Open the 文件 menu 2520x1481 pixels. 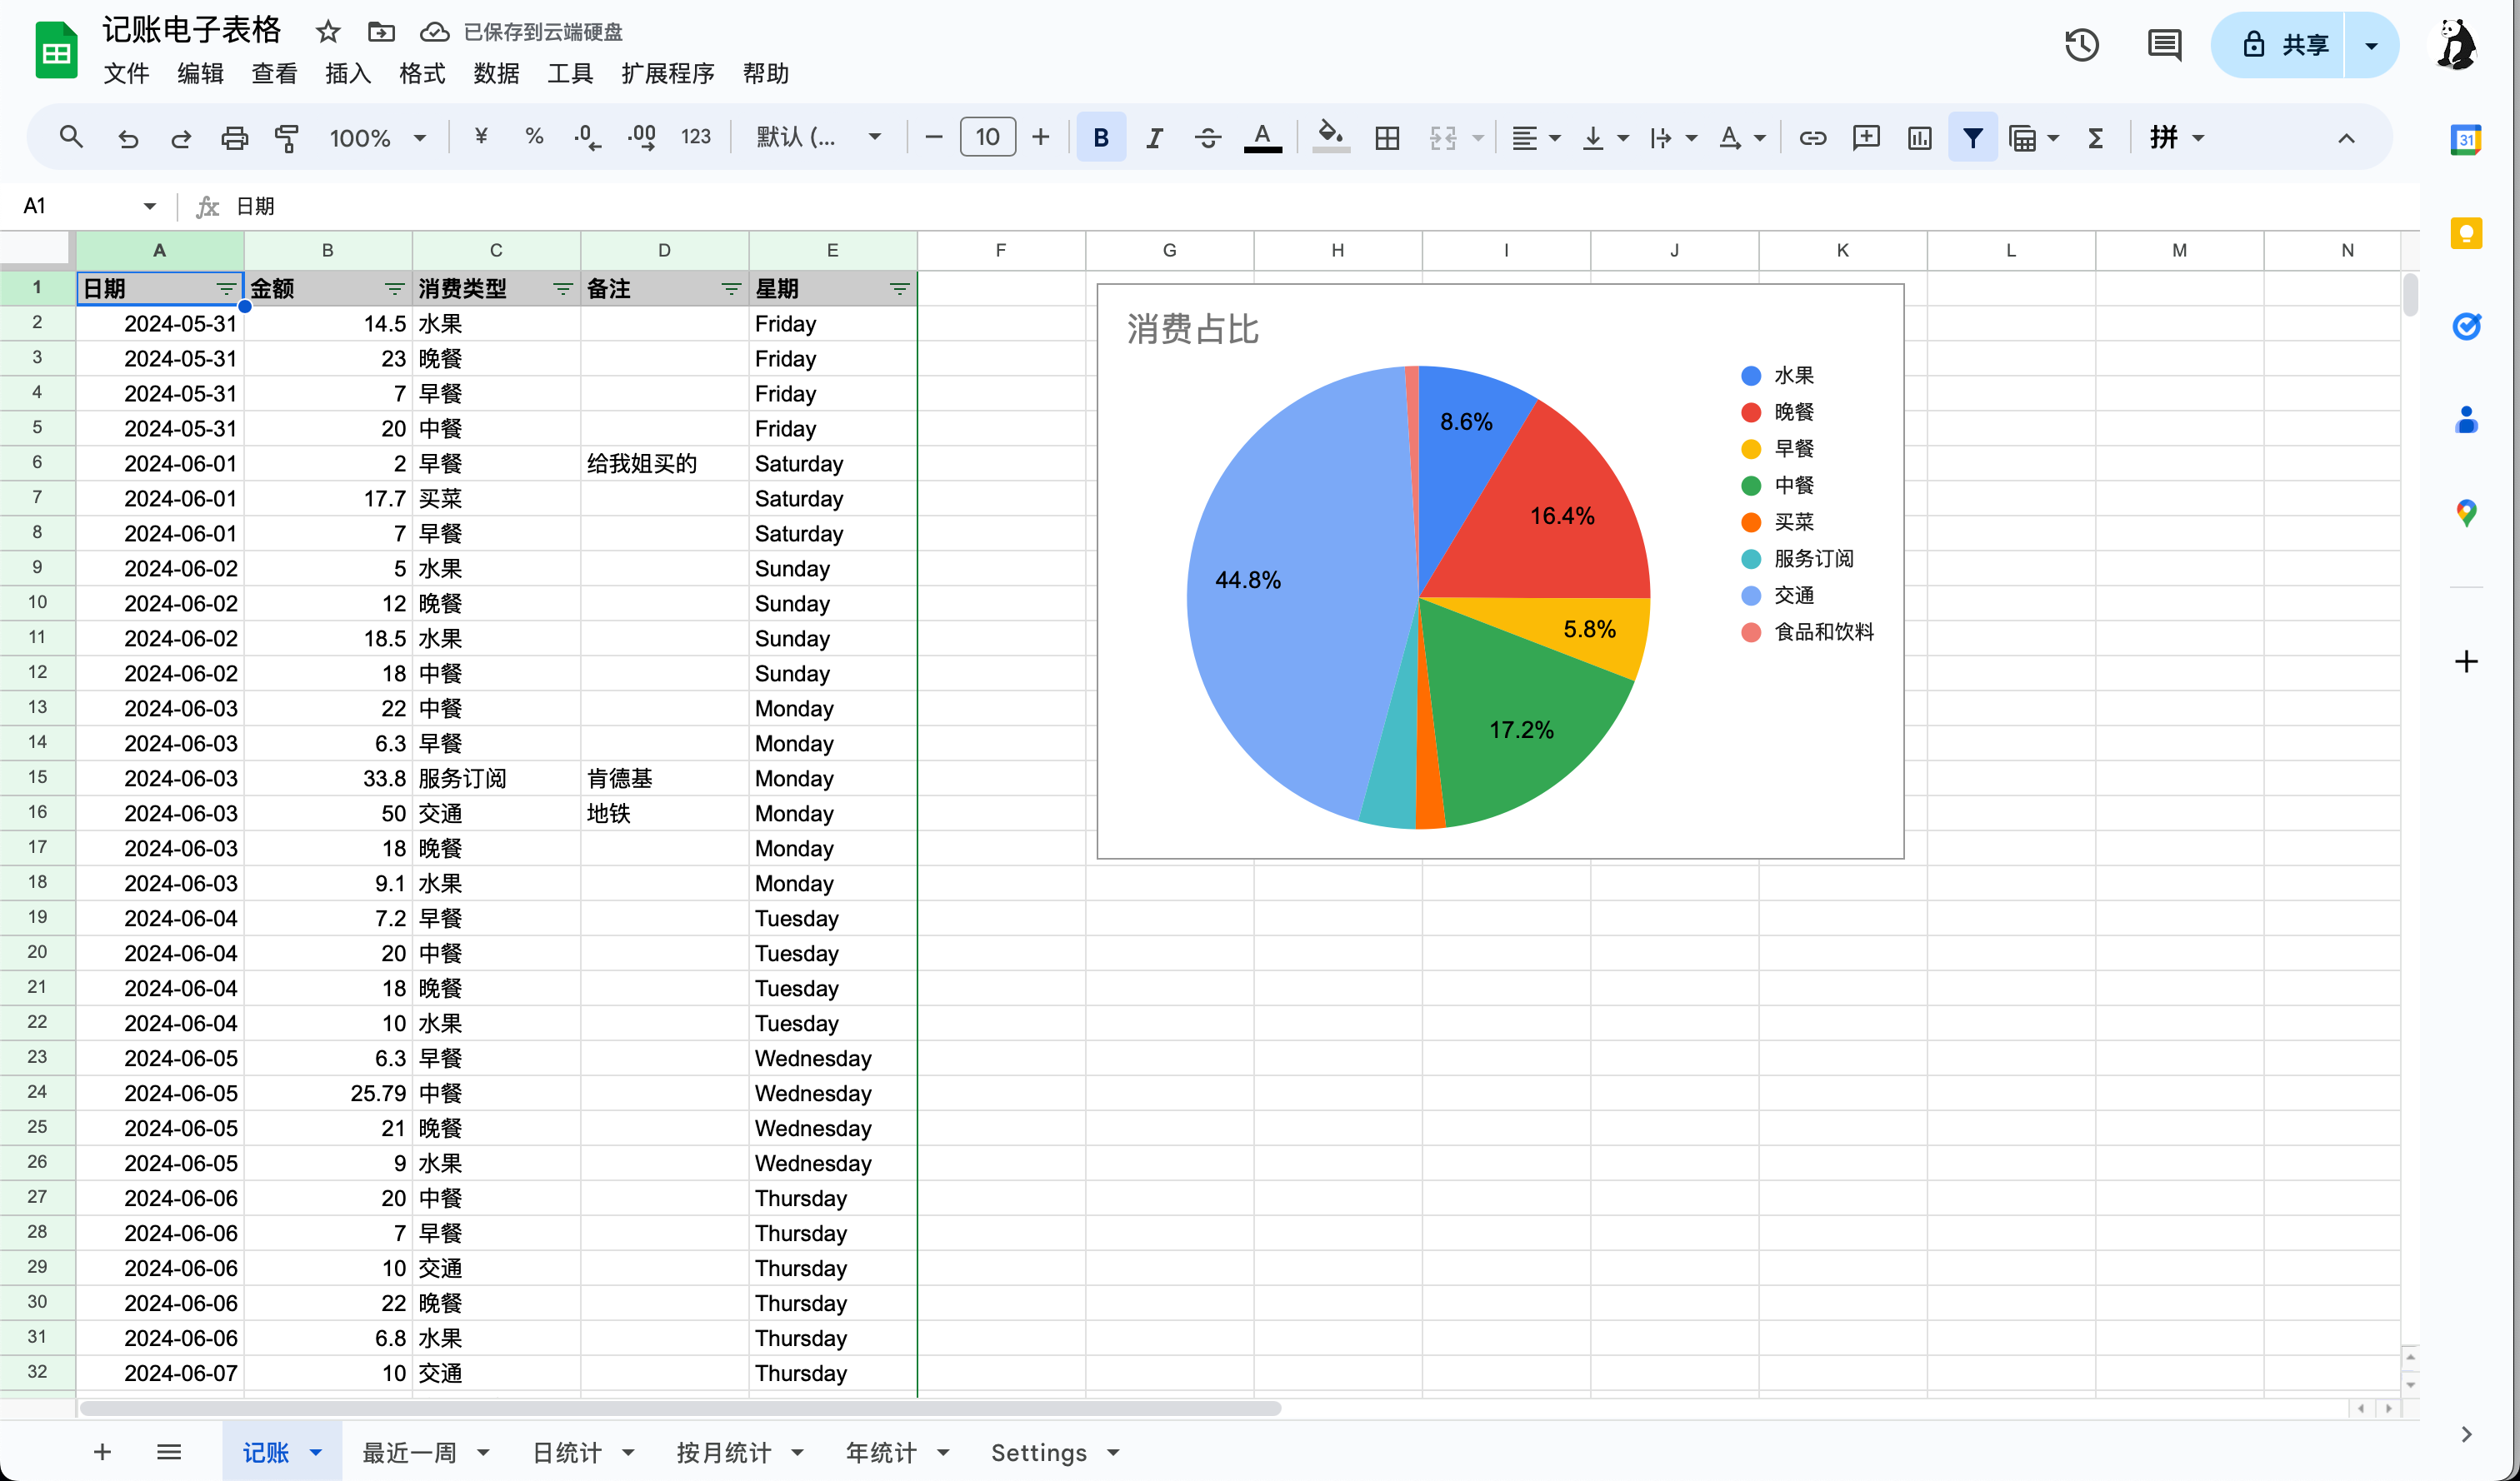[x=126, y=73]
